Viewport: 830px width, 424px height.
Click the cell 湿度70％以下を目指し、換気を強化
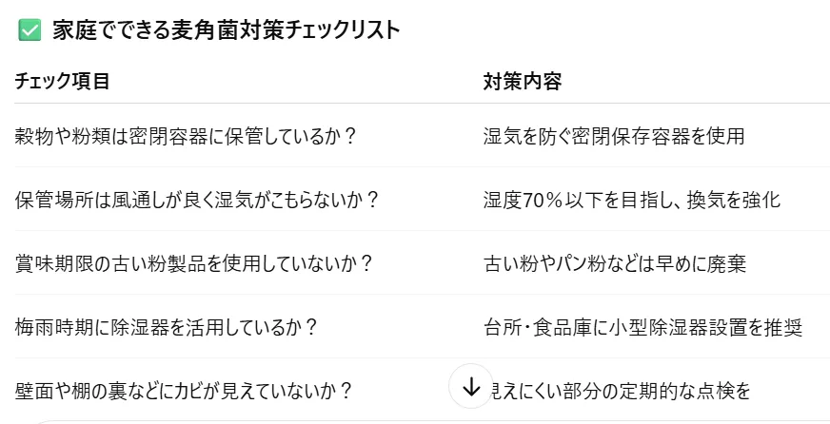click(x=632, y=200)
